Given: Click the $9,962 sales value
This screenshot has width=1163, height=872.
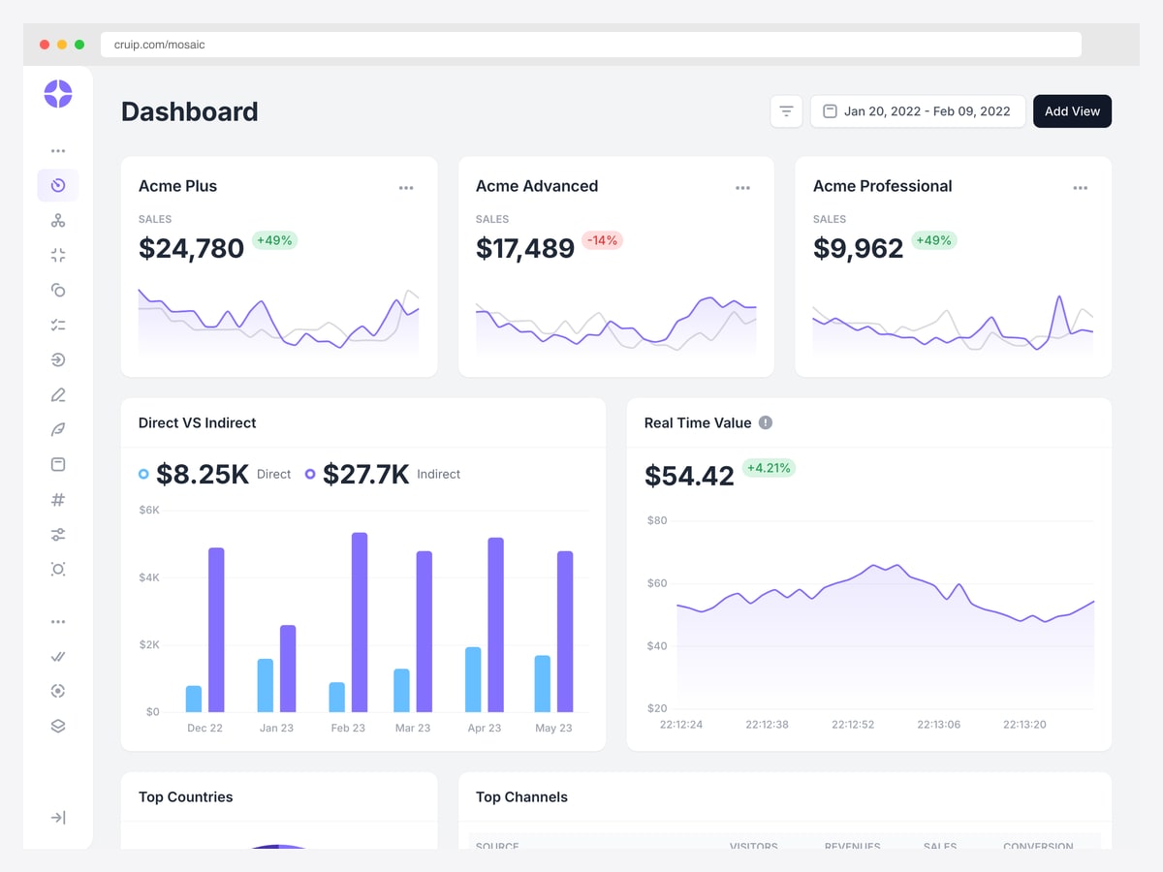Looking at the screenshot, I should pyautogui.click(x=859, y=248).
